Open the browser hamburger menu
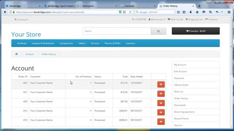Image resolution: width=234 pixels, height=131 pixels. coord(229,12)
